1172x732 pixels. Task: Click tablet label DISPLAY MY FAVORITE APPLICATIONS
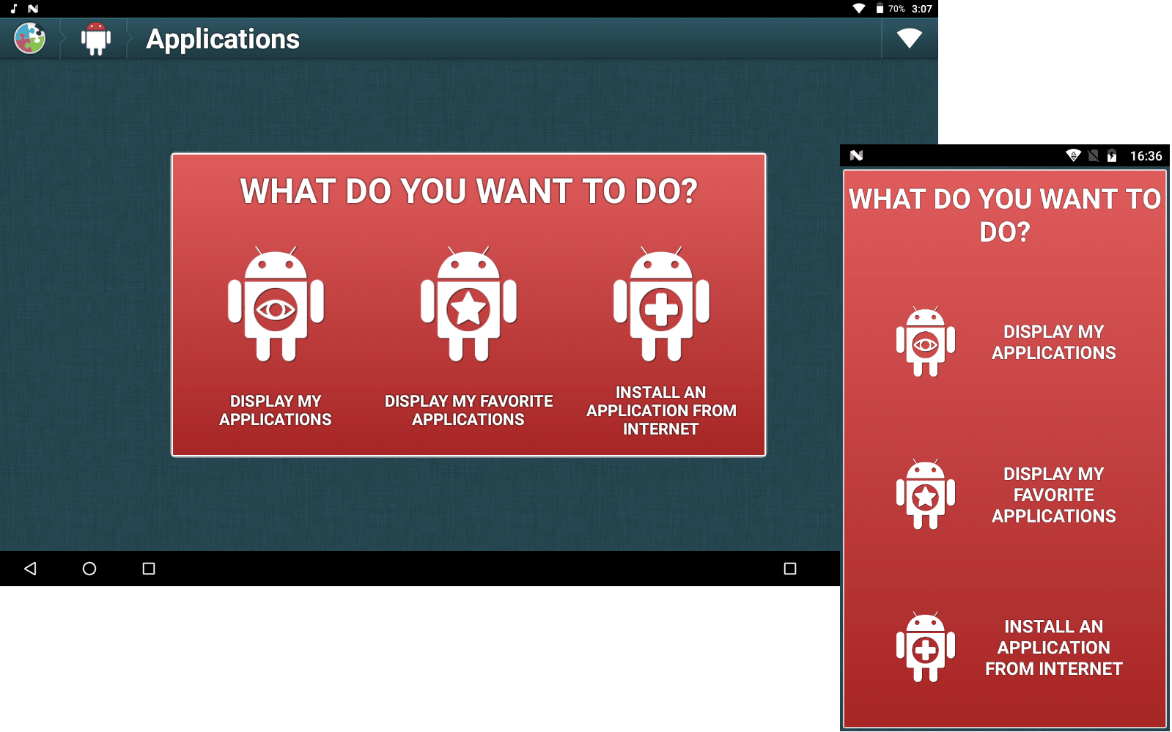click(x=468, y=410)
